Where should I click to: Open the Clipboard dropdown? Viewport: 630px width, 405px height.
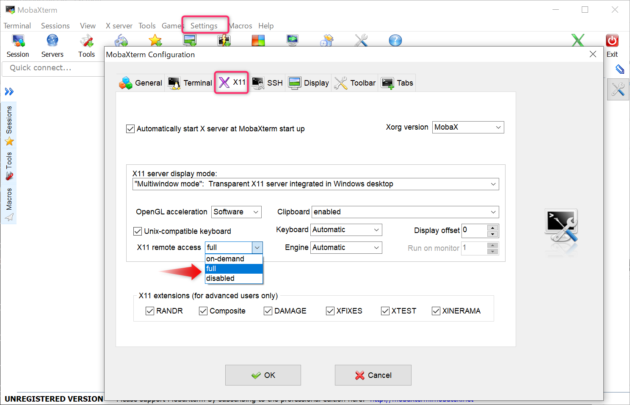click(x=405, y=212)
